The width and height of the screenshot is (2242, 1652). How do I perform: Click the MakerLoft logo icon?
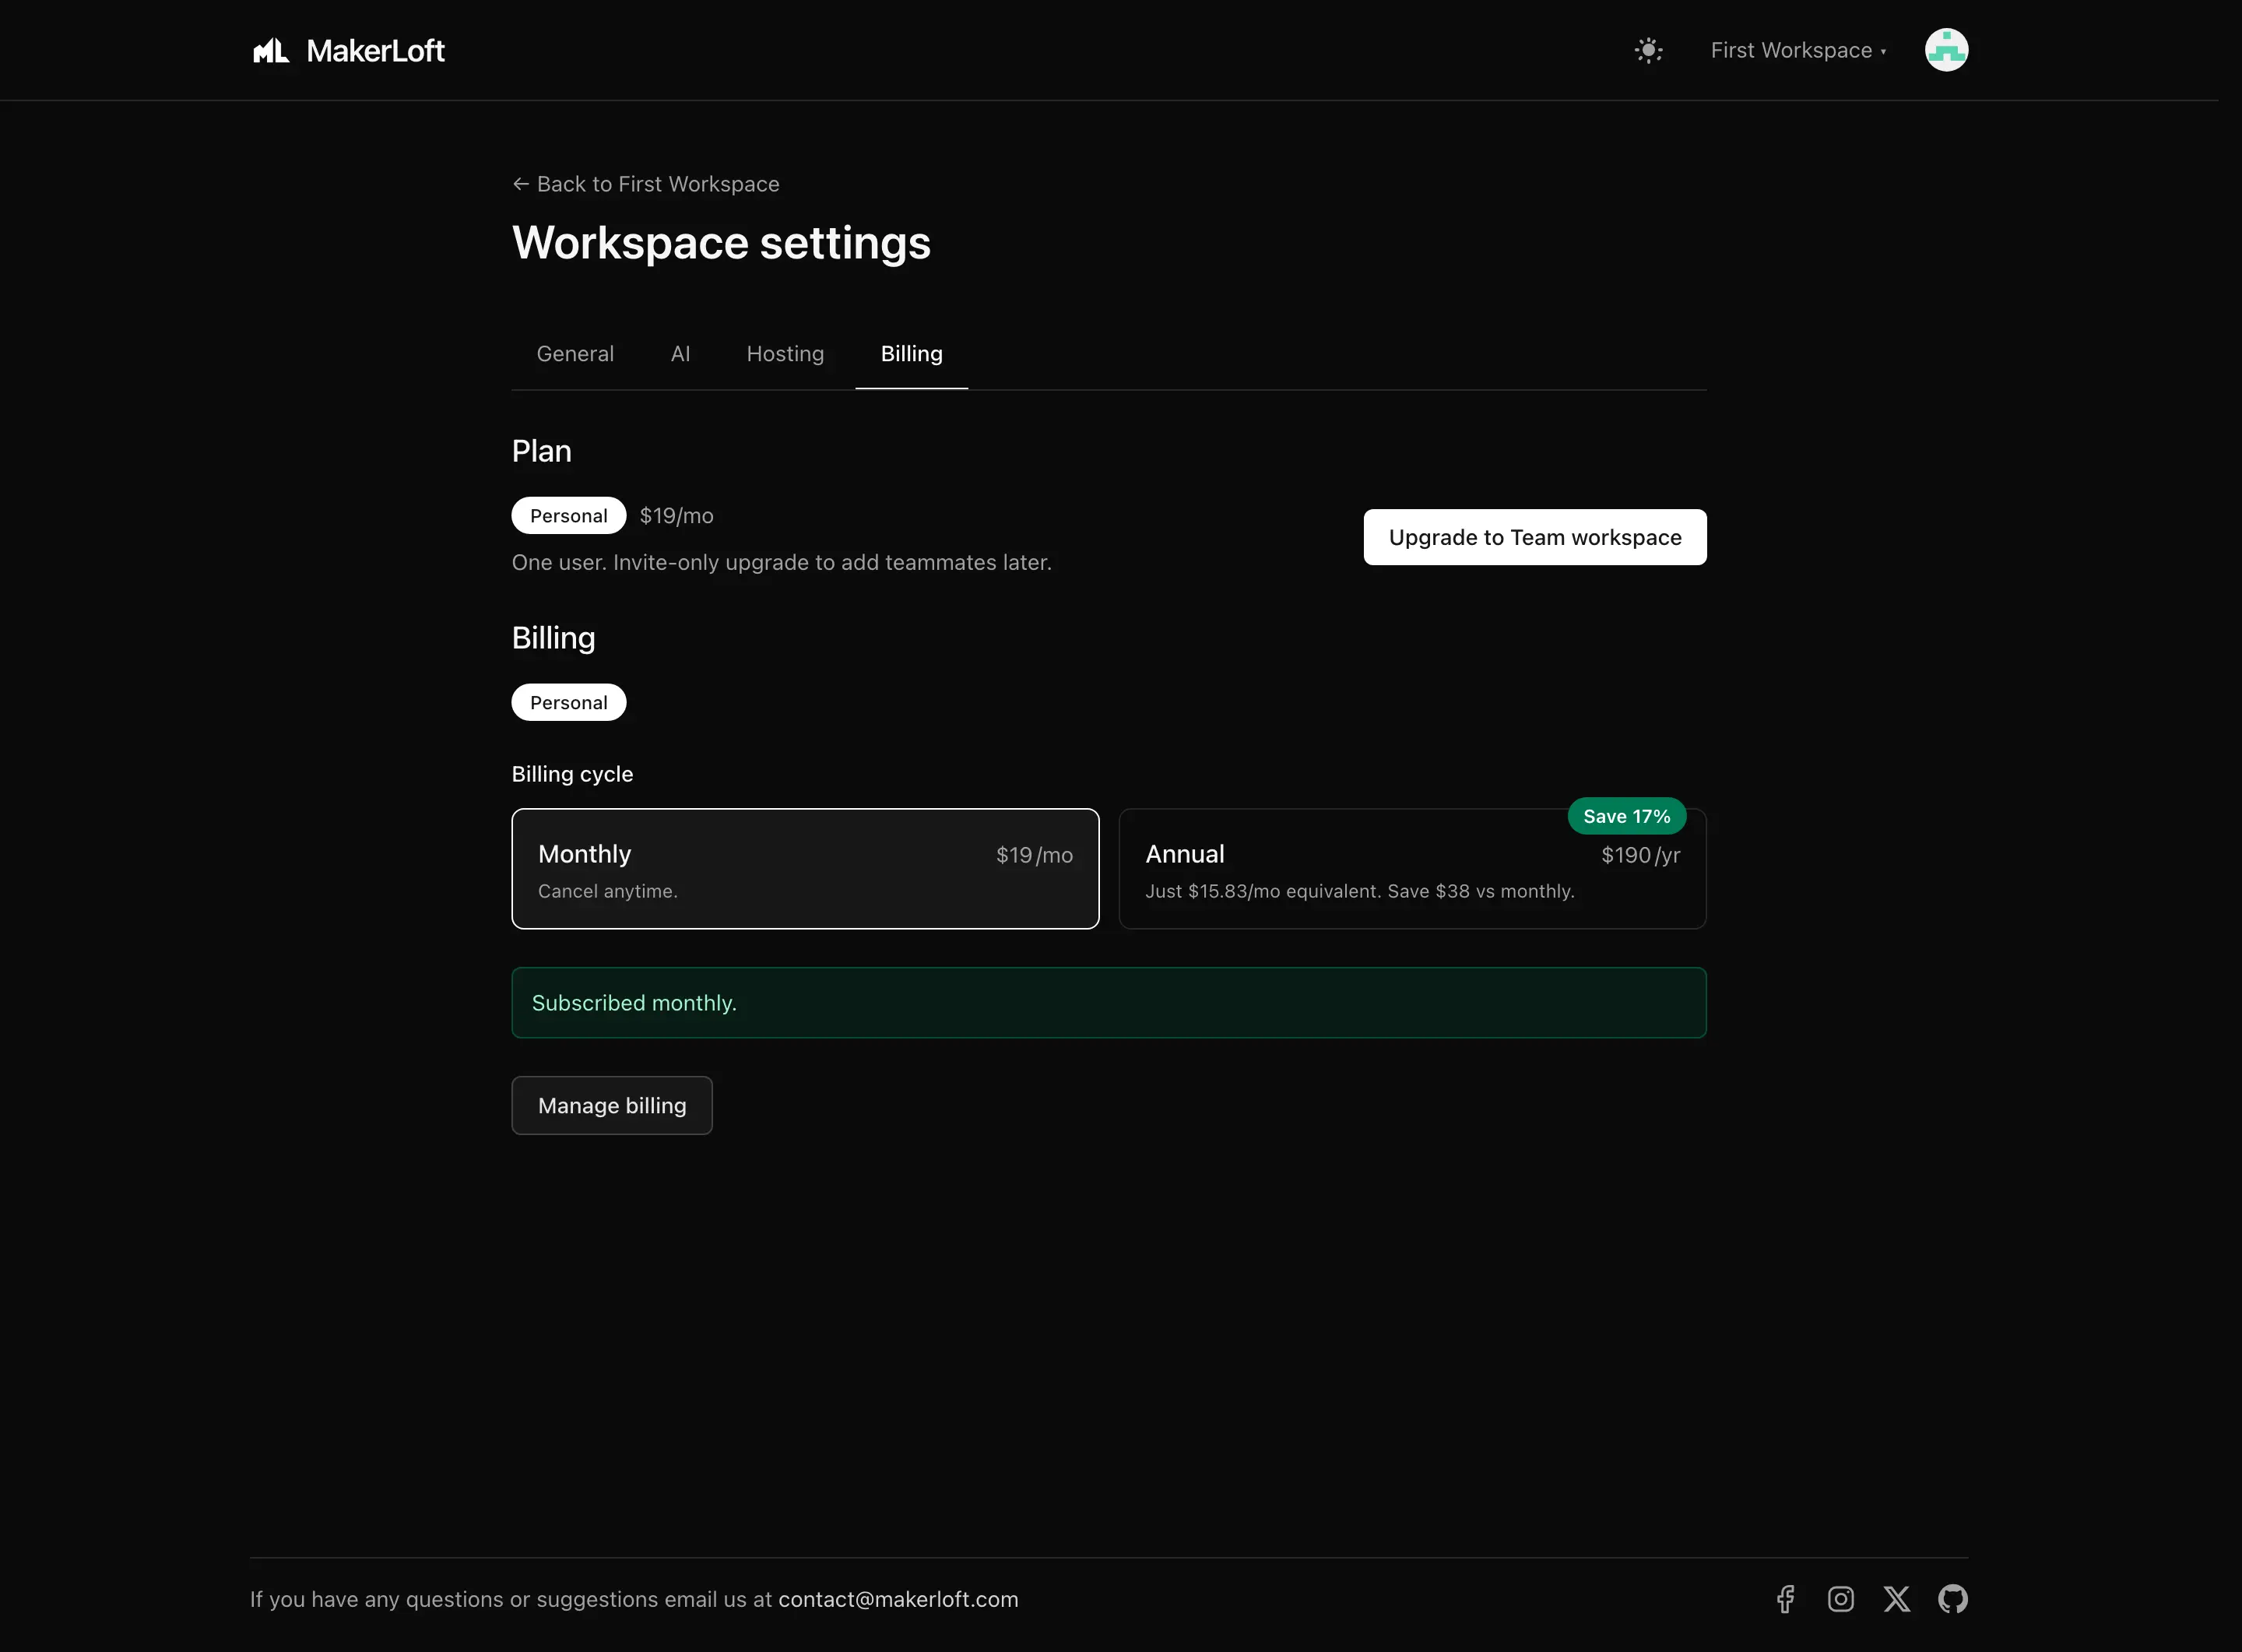coord(271,50)
